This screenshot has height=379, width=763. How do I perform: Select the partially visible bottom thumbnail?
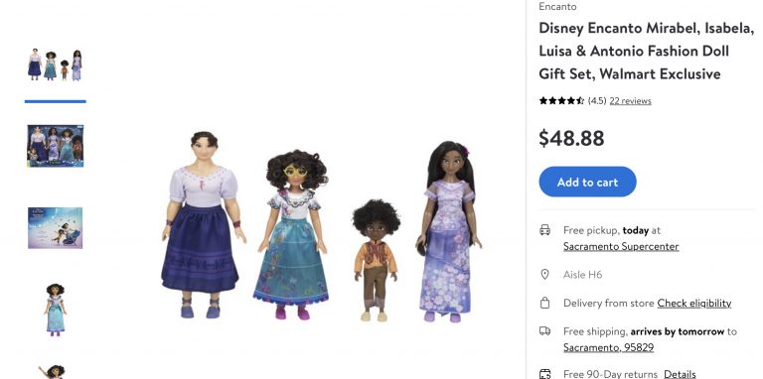click(54, 372)
